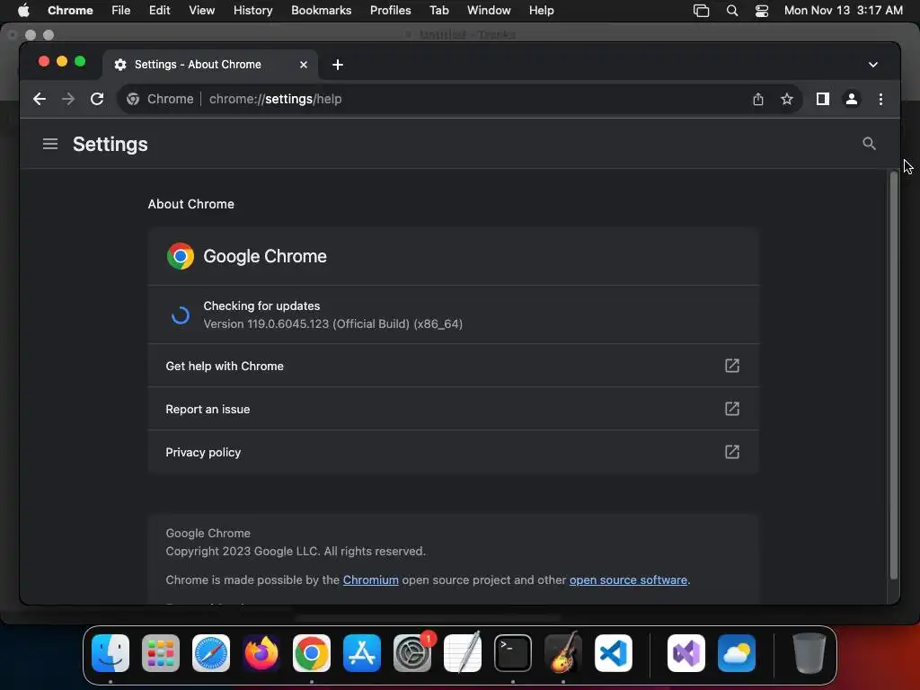Reload the Chrome settings page
Viewport: 920px width, 690px height.
pos(97,99)
